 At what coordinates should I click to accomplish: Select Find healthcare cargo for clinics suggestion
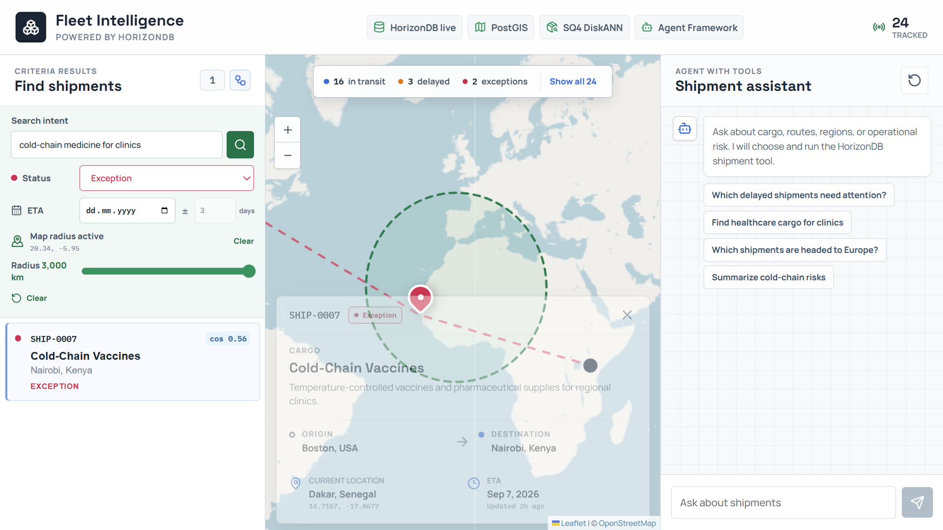(777, 223)
